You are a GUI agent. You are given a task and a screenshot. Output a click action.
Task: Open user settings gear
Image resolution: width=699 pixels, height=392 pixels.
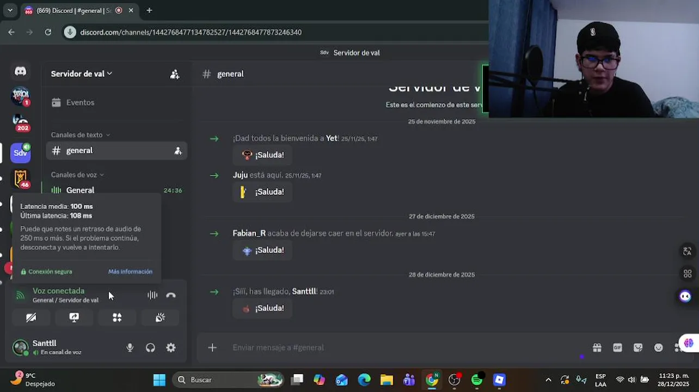(171, 347)
